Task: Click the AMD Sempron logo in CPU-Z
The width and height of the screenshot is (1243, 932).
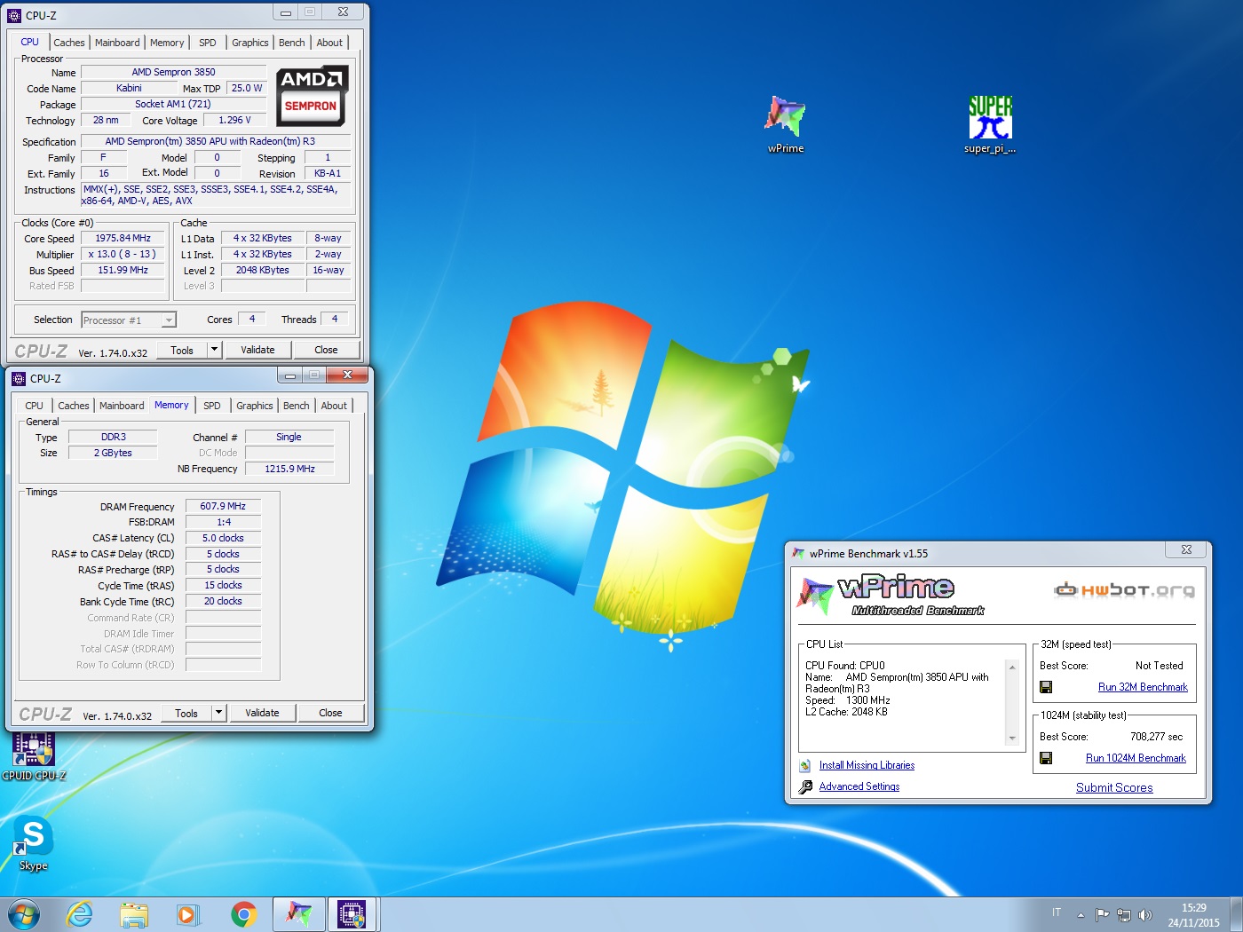Action: (312, 96)
